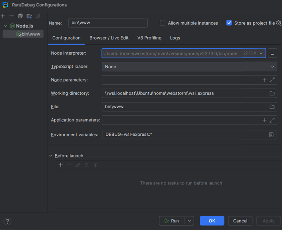Click the WebStorm logo in title bar
282x230 pixels.
pos(6,5)
